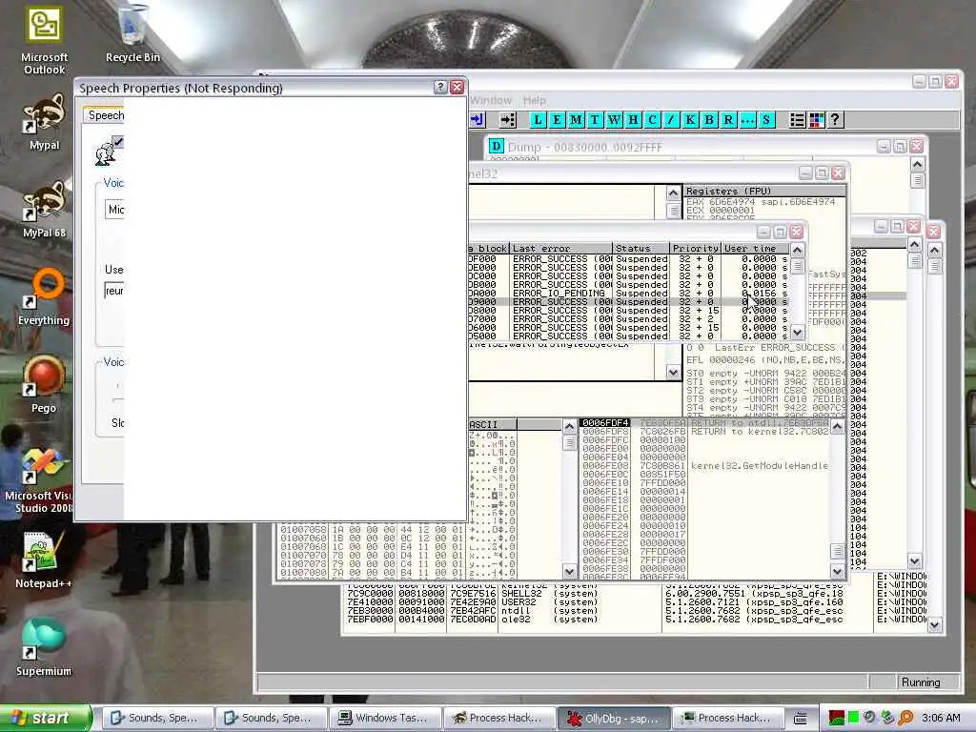Open CPU window (C) in OllyDbg toolbar
The height and width of the screenshot is (732, 976).
[652, 120]
